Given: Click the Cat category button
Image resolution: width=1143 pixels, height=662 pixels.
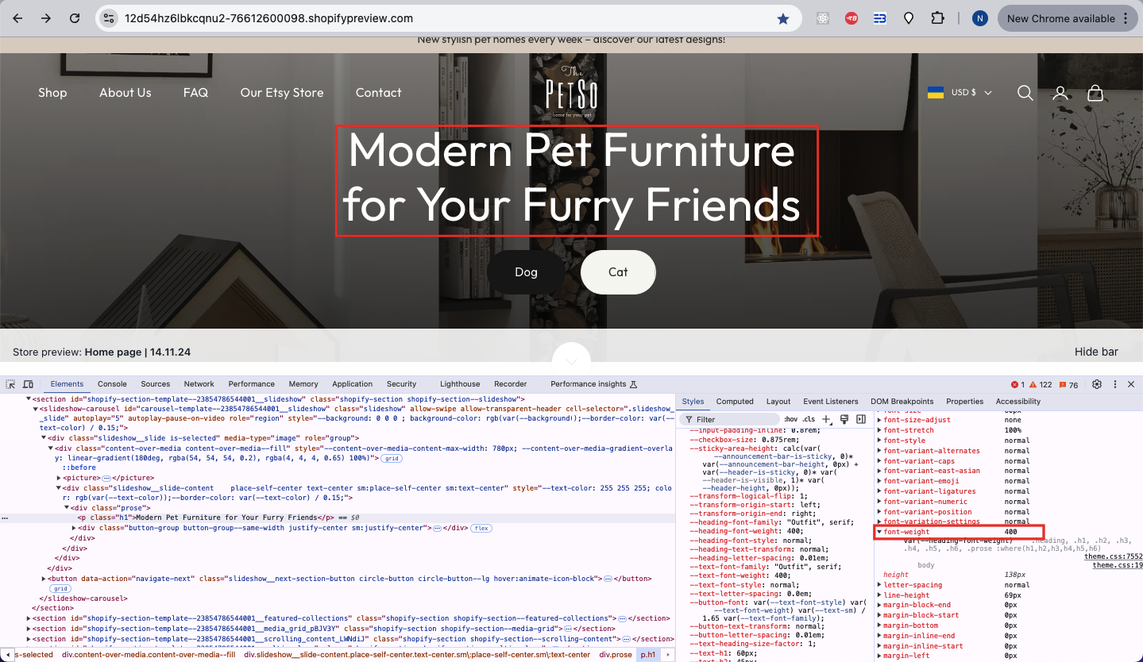Looking at the screenshot, I should pyautogui.click(x=618, y=272).
